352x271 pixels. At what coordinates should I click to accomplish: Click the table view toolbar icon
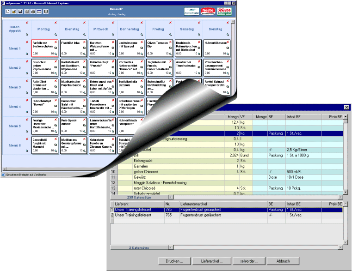(39, 12)
